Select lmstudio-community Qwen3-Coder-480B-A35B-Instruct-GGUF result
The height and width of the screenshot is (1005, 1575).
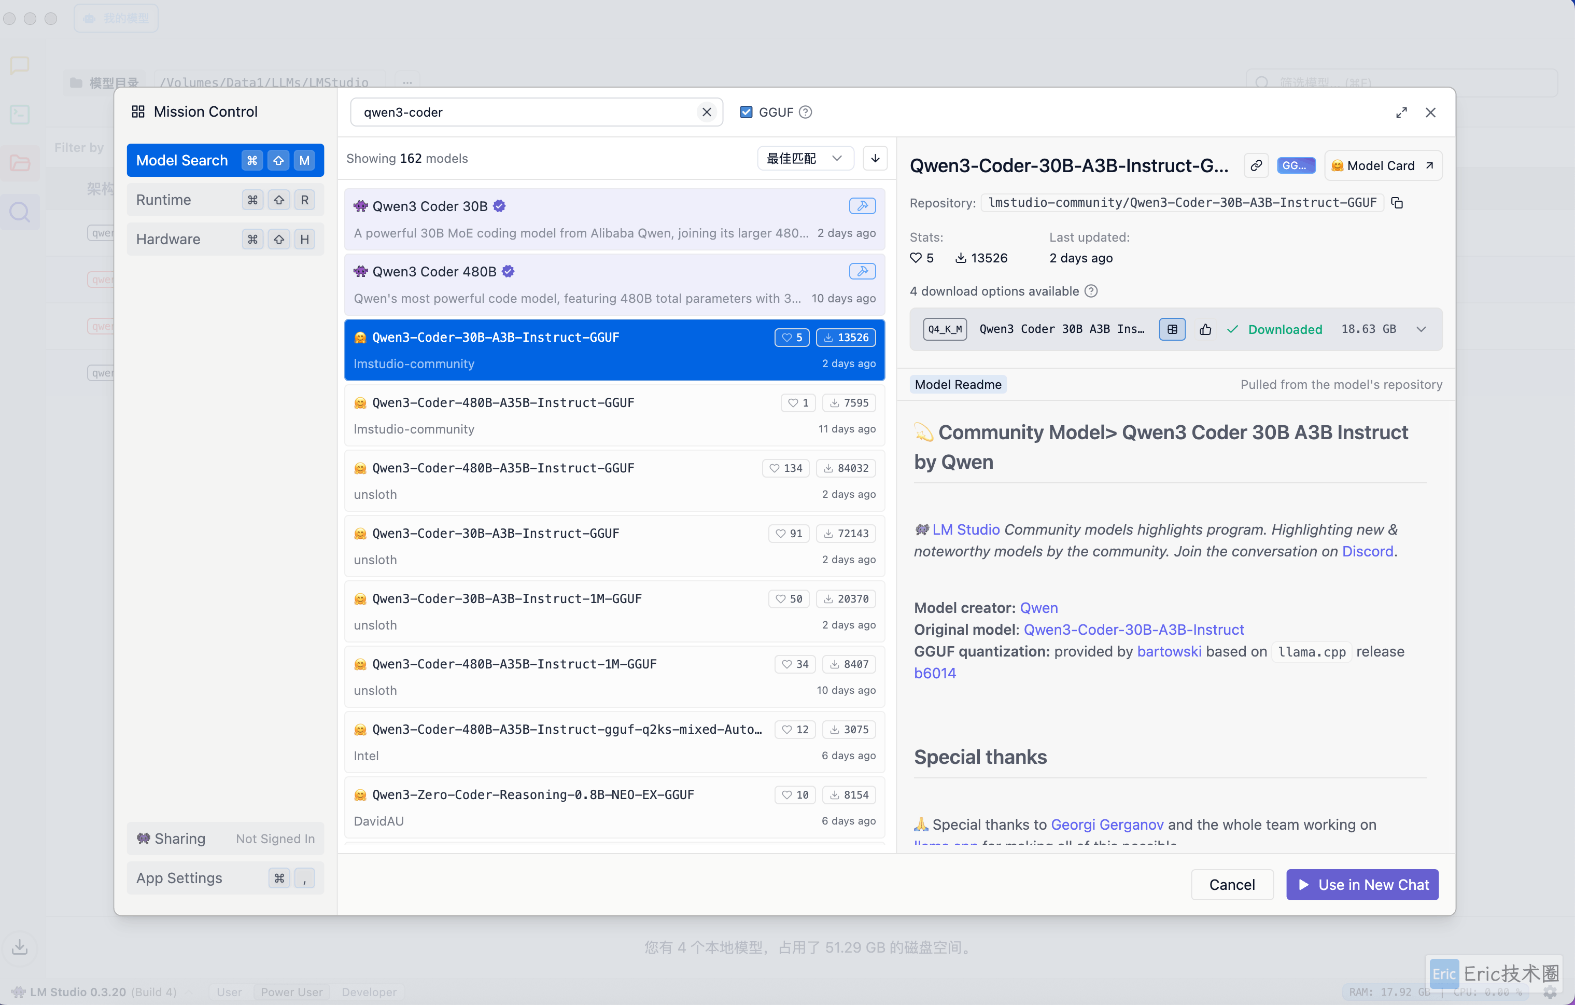click(x=614, y=415)
